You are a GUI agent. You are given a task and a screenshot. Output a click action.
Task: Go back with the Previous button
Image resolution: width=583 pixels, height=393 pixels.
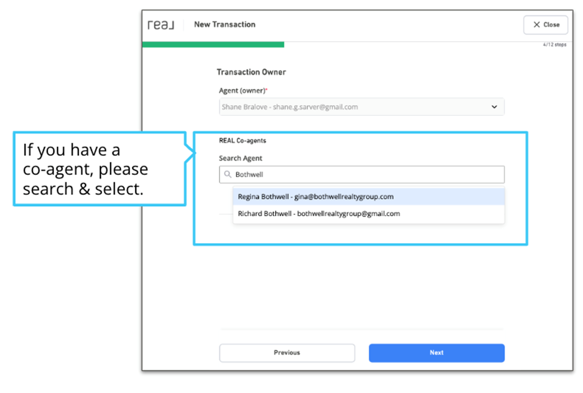point(287,352)
